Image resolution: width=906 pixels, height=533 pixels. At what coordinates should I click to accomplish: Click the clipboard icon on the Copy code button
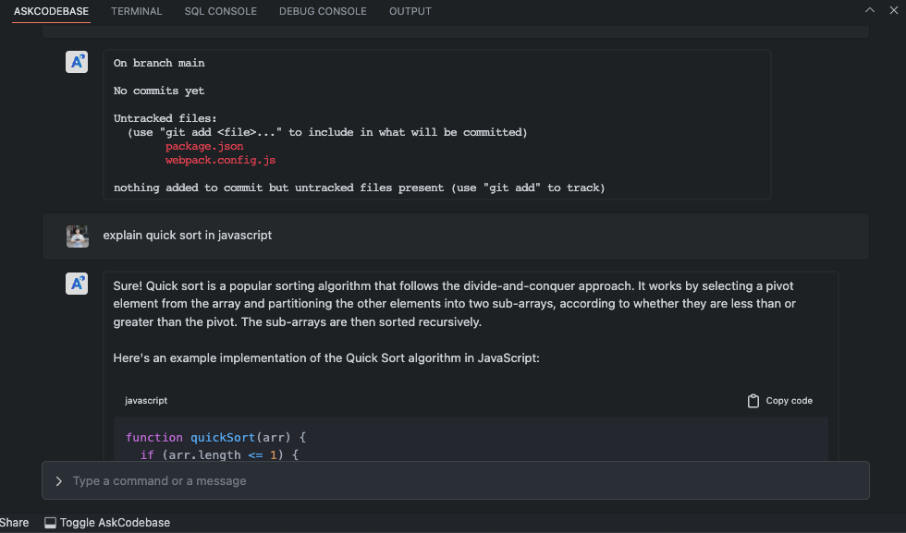click(753, 400)
